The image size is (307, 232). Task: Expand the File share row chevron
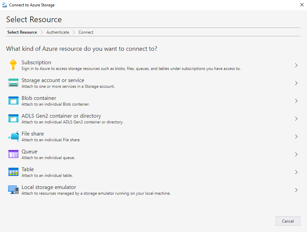click(x=296, y=136)
